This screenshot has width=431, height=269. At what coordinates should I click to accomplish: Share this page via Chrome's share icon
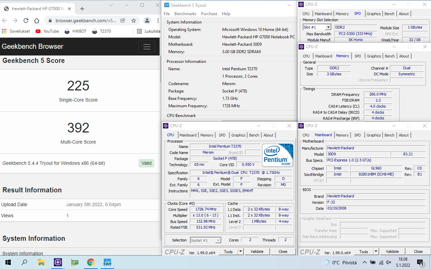[x=123, y=21]
